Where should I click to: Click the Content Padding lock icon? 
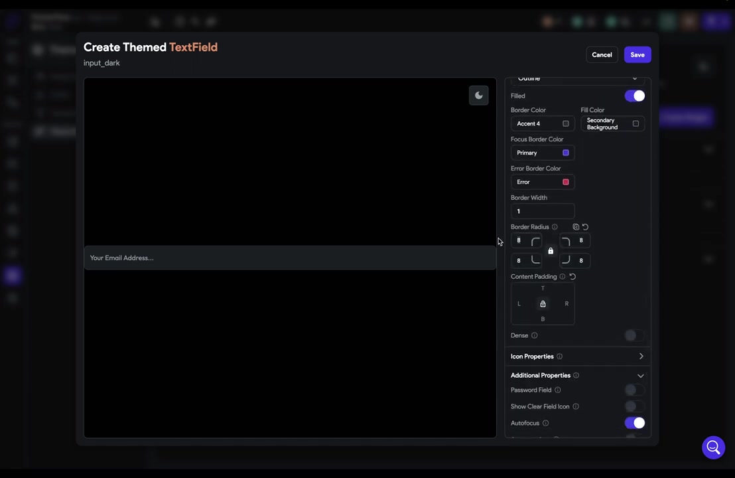pos(543,304)
